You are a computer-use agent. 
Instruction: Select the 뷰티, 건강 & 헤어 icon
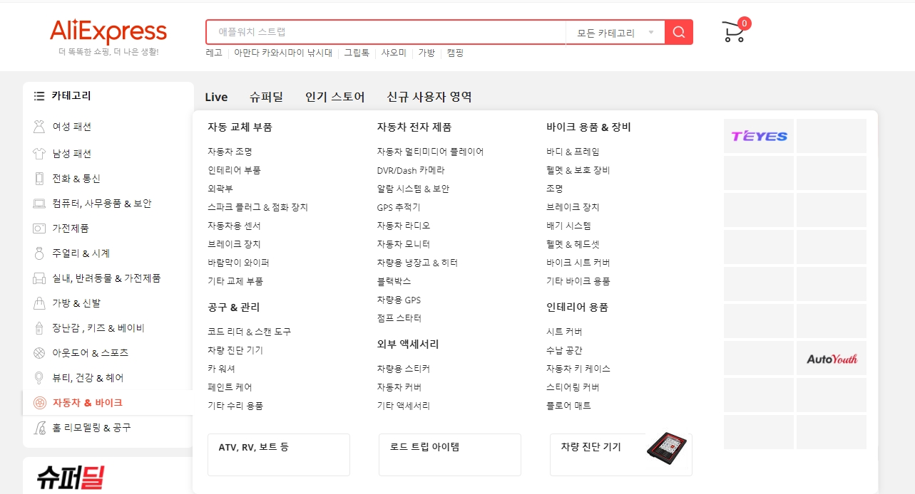pos(39,377)
